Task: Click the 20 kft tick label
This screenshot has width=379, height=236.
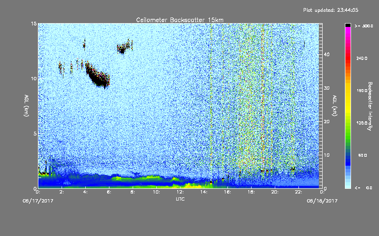Action: (326, 122)
